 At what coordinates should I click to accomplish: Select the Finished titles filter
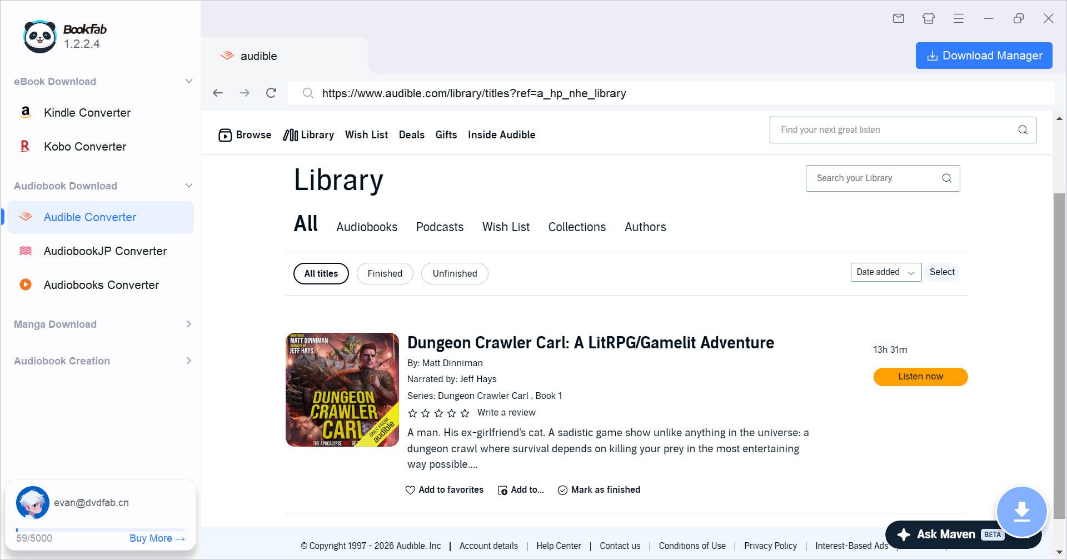pyautogui.click(x=385, y=273)
